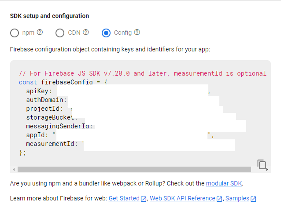The image size is (281, 211).
Task: Click the apiKey line in the code
Action: tap(39, 91)
